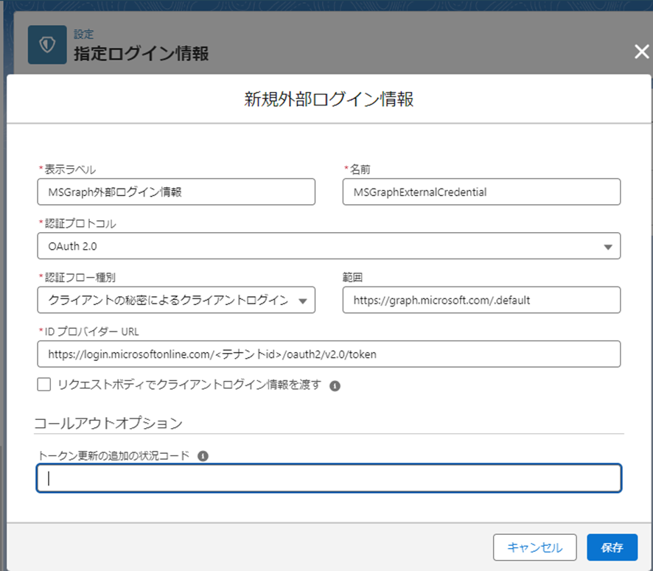Click the 認証プロトコル field label

point(80,224)
